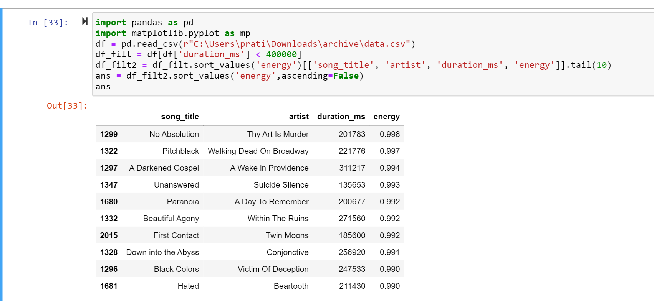
Task: Select row index 1332
Action: 109,219
